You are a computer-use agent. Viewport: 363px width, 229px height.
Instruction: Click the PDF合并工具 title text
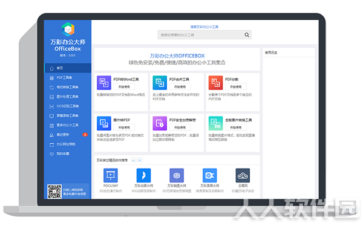179,79
